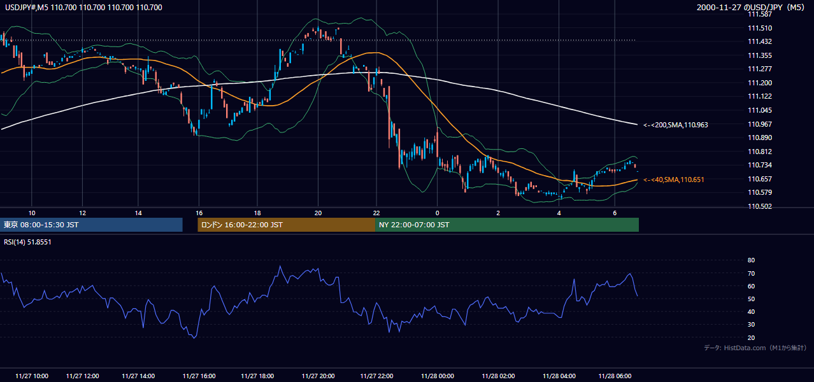The height and width of the screenshot is (382, 814).
Task: Click the 11/28 04:00 date axis label
Action: 559,376
